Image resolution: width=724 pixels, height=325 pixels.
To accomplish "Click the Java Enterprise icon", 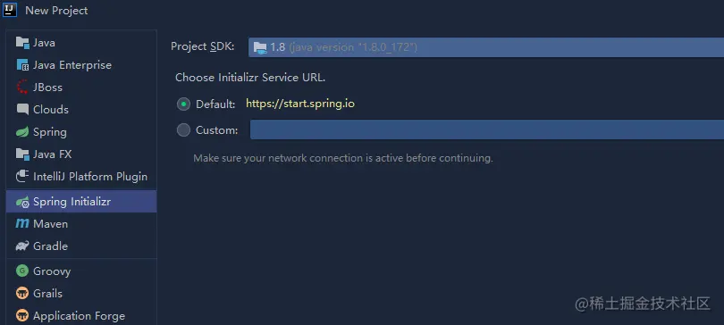I will click(x=22, y=65).
